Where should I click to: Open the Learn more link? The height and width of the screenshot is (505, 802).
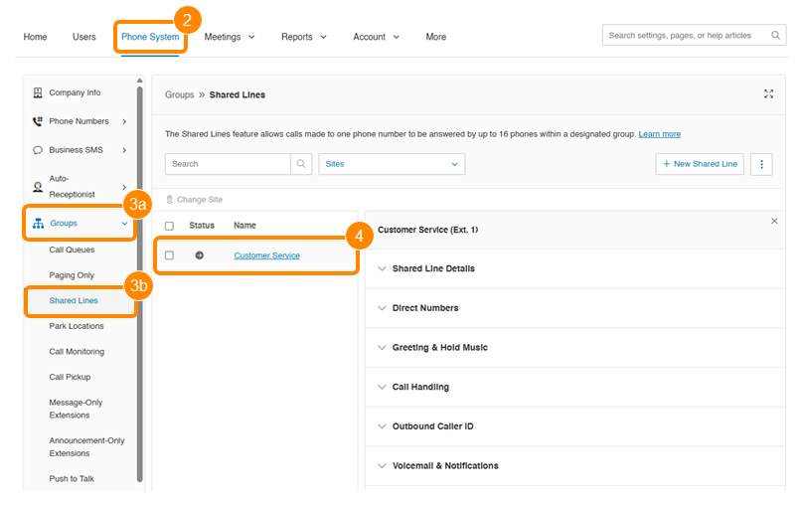[660, 134]
